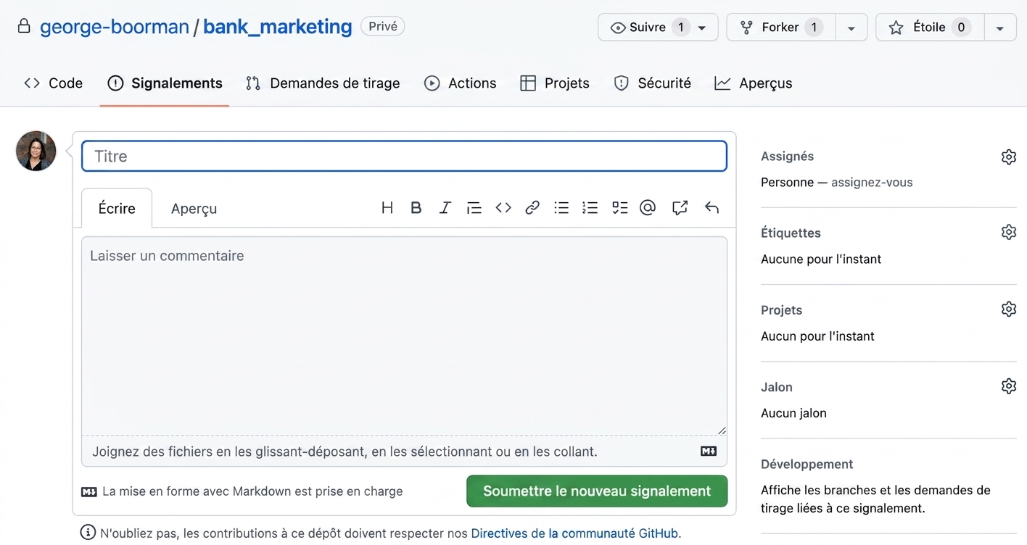This screenshot has height=545, width=1027.
Task: Click the file attachment drop area text
Action: tap(345, 452)
